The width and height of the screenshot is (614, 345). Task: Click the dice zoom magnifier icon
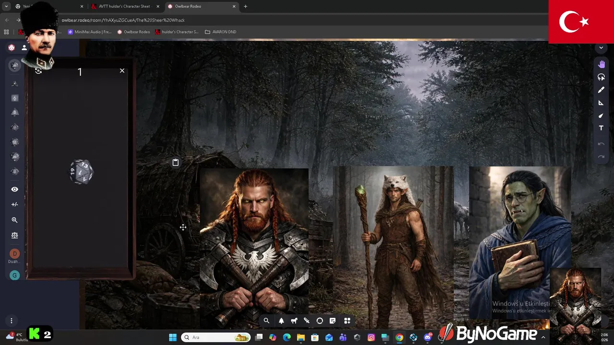(x=14, y=220)
